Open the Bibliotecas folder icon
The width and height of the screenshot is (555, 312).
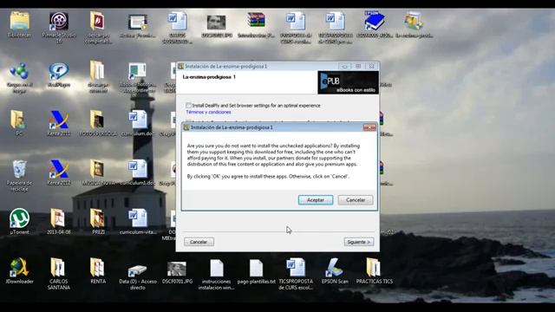(19, 24)
